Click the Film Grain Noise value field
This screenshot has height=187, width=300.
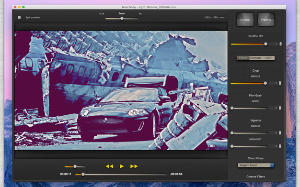(274, 108)
